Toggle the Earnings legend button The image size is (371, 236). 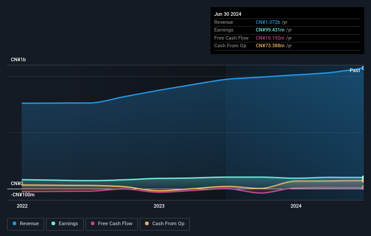click(x=65, y=224)
